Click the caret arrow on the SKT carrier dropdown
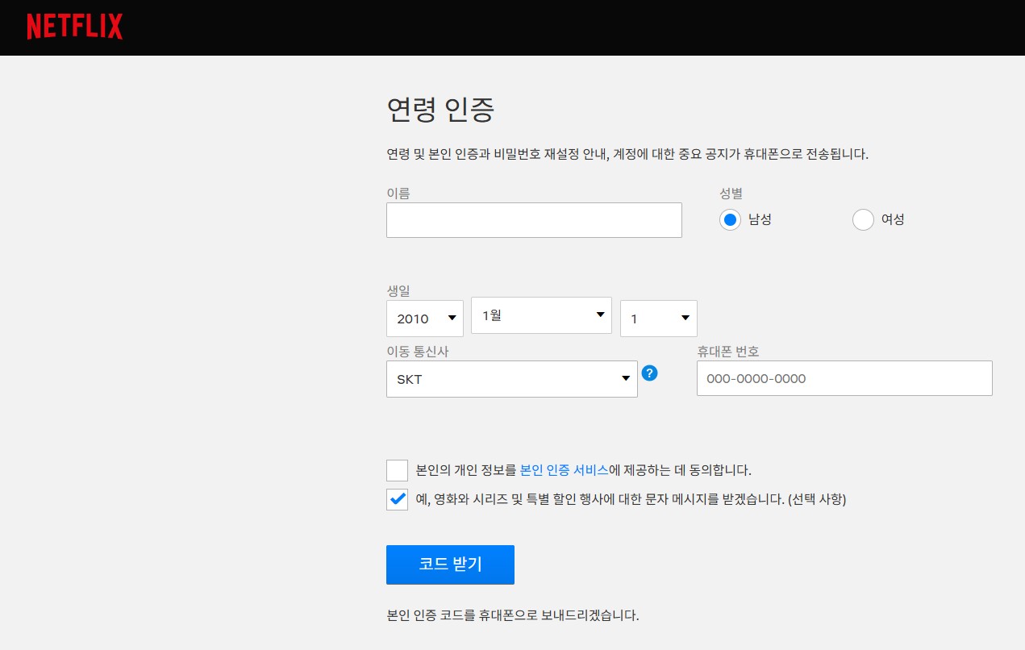The height and width of the screenshot is (650, 1025). 625,377
